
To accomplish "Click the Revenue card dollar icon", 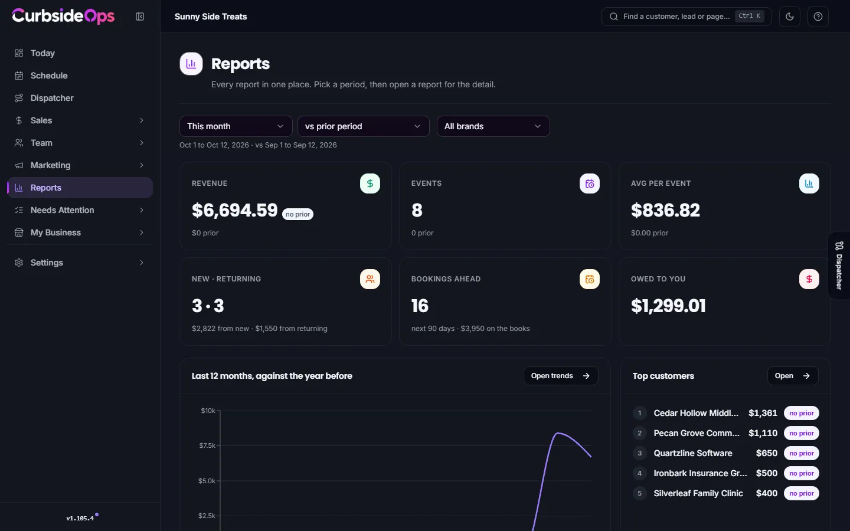I will click(x=370, y=183).
